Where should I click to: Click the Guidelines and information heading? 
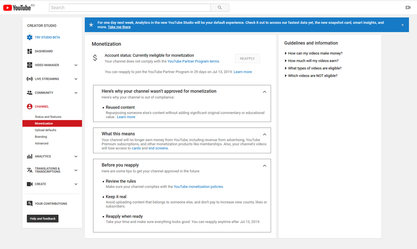pos(311,43)
